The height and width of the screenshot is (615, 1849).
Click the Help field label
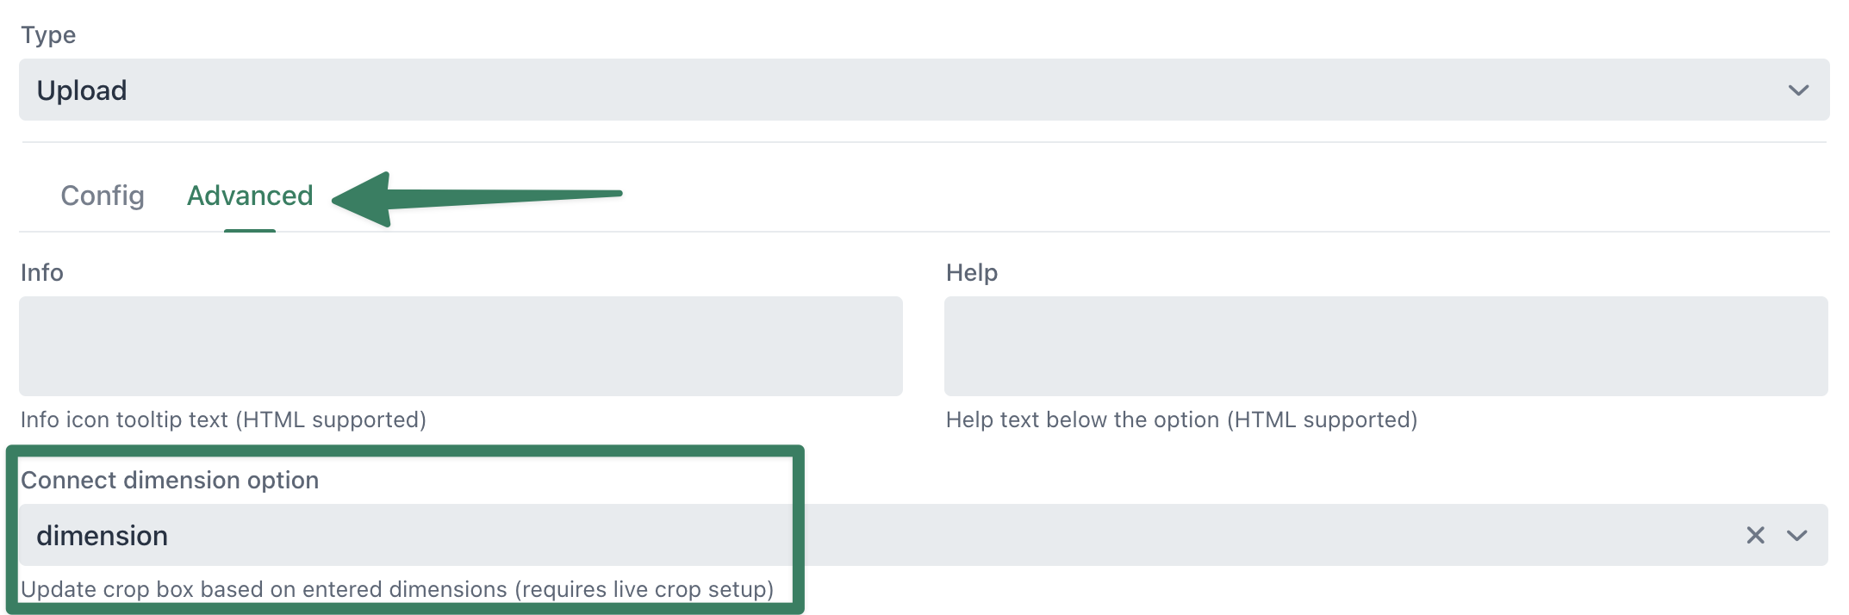pyautogui.click(x=972, y=272)
